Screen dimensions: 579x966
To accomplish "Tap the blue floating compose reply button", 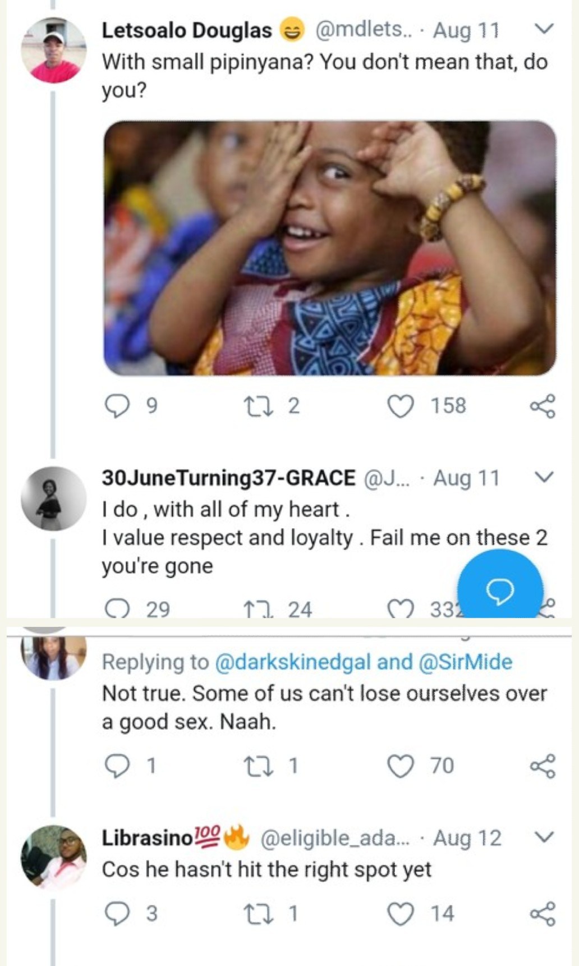I will (x=500, y=589).
